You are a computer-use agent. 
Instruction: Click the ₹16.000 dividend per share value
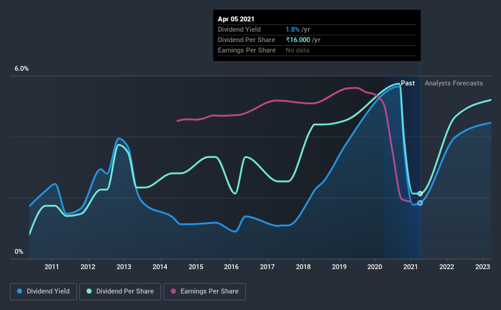[x=298, y=40]
